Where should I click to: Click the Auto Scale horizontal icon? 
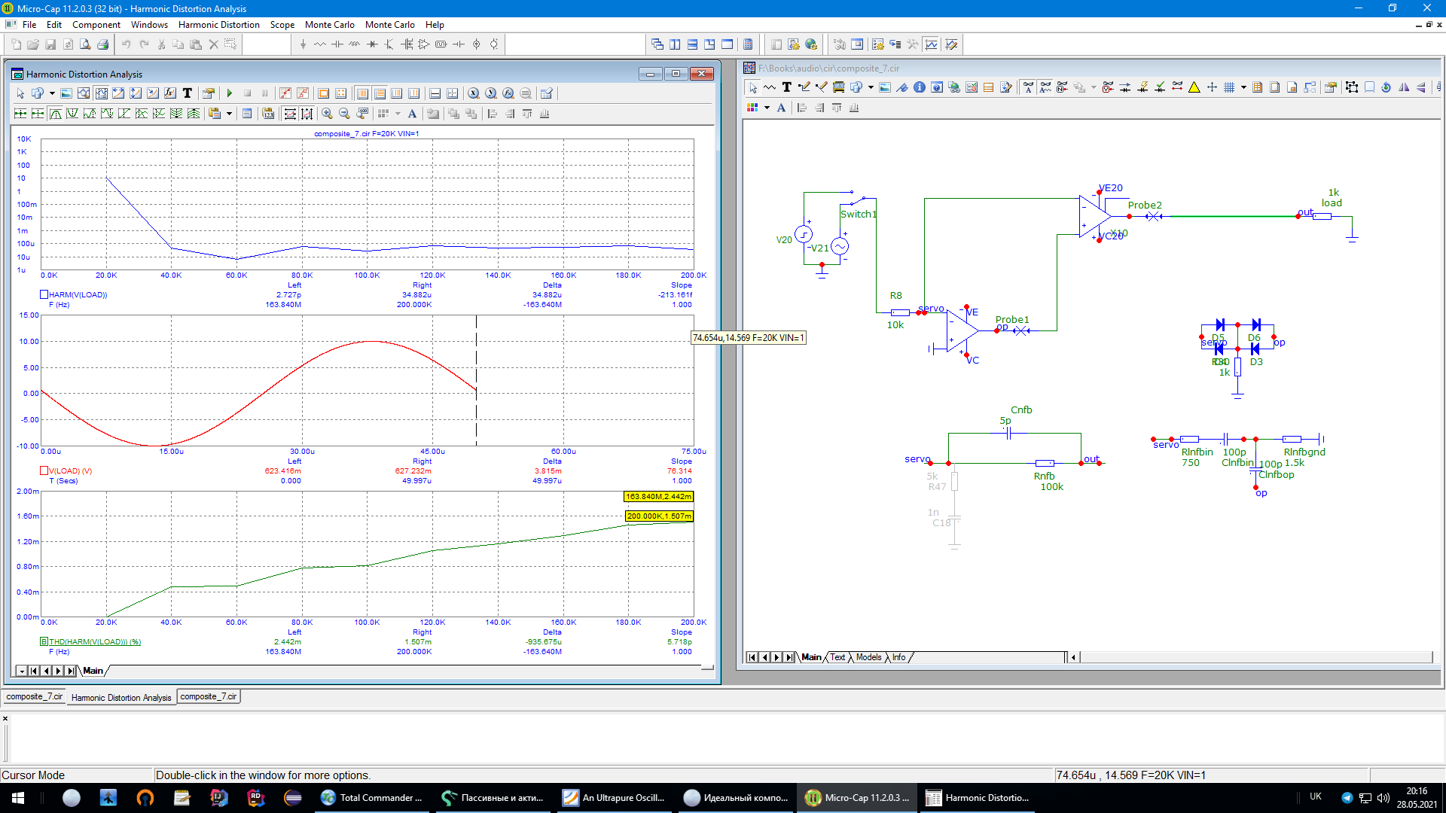click(290, 114)
